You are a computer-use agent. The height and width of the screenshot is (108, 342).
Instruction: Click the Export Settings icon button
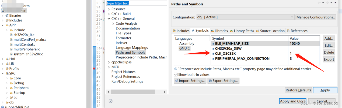[210, 81]
